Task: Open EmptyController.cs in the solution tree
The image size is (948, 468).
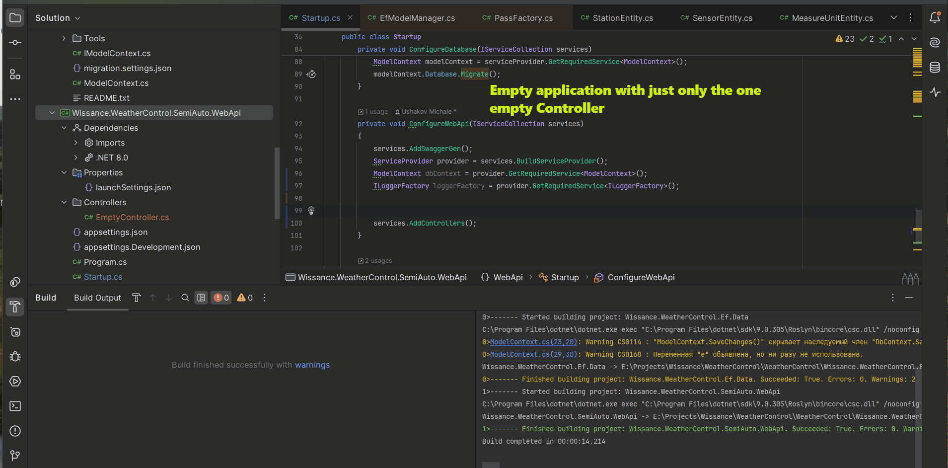Action: 132,217
